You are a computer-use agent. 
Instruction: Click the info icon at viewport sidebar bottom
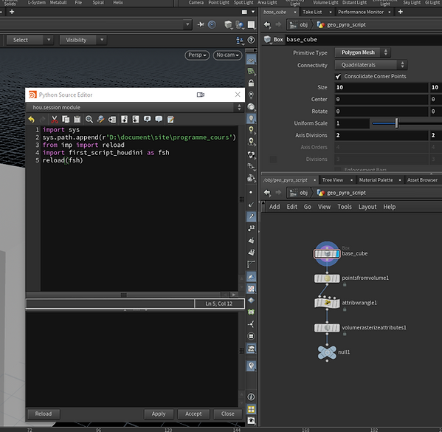251,397
